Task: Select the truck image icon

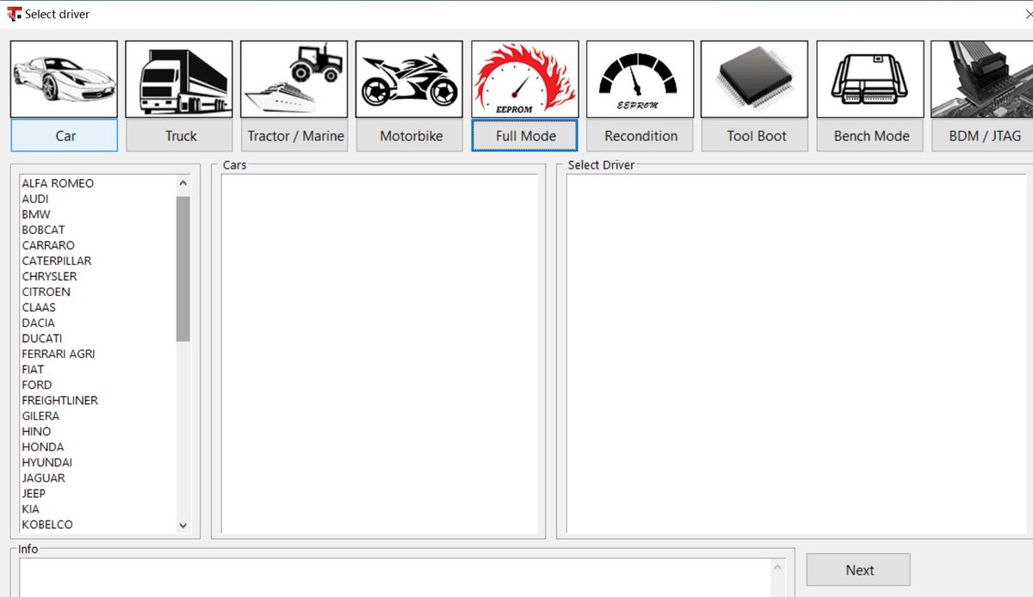Action: [x=179, y=79]
